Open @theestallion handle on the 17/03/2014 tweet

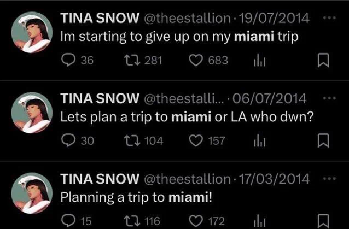tap(188, 179)
